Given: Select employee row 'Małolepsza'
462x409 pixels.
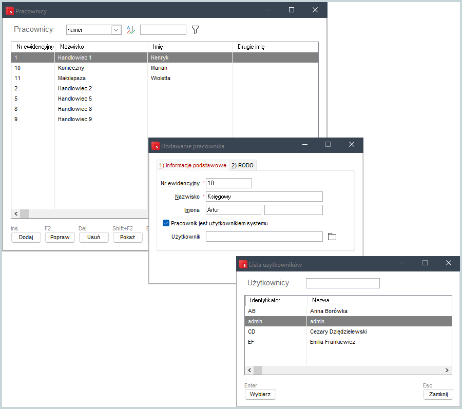Looking at the screenshot, I should click(x=165, y=78).
